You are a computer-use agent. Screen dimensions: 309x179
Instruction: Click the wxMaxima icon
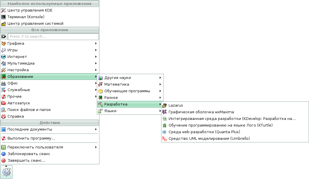(165, 112)
